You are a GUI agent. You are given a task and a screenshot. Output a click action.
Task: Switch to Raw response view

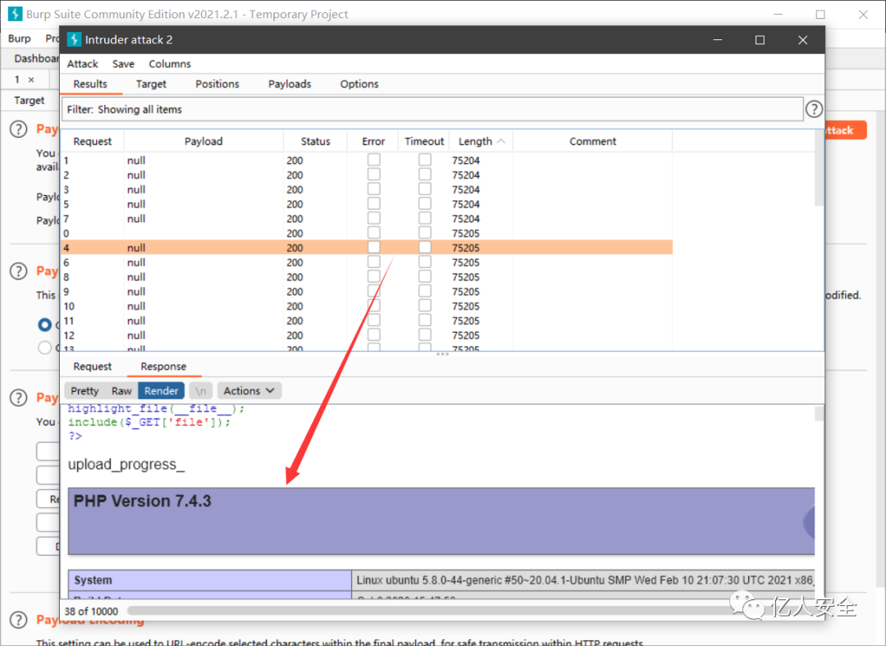coord(121,391)
